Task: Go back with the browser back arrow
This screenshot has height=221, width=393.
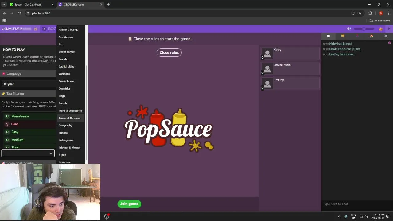Action: pyautogui.click(x=4, y=13)
